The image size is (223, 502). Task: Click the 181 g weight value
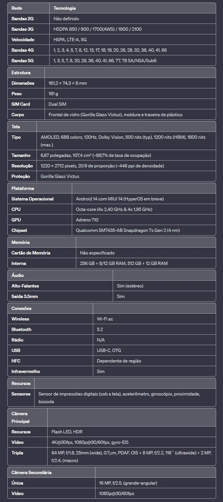click(53, 94)
